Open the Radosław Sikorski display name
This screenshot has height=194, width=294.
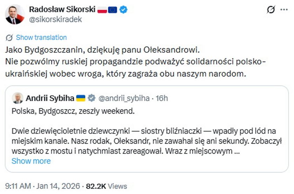(62, 9)
